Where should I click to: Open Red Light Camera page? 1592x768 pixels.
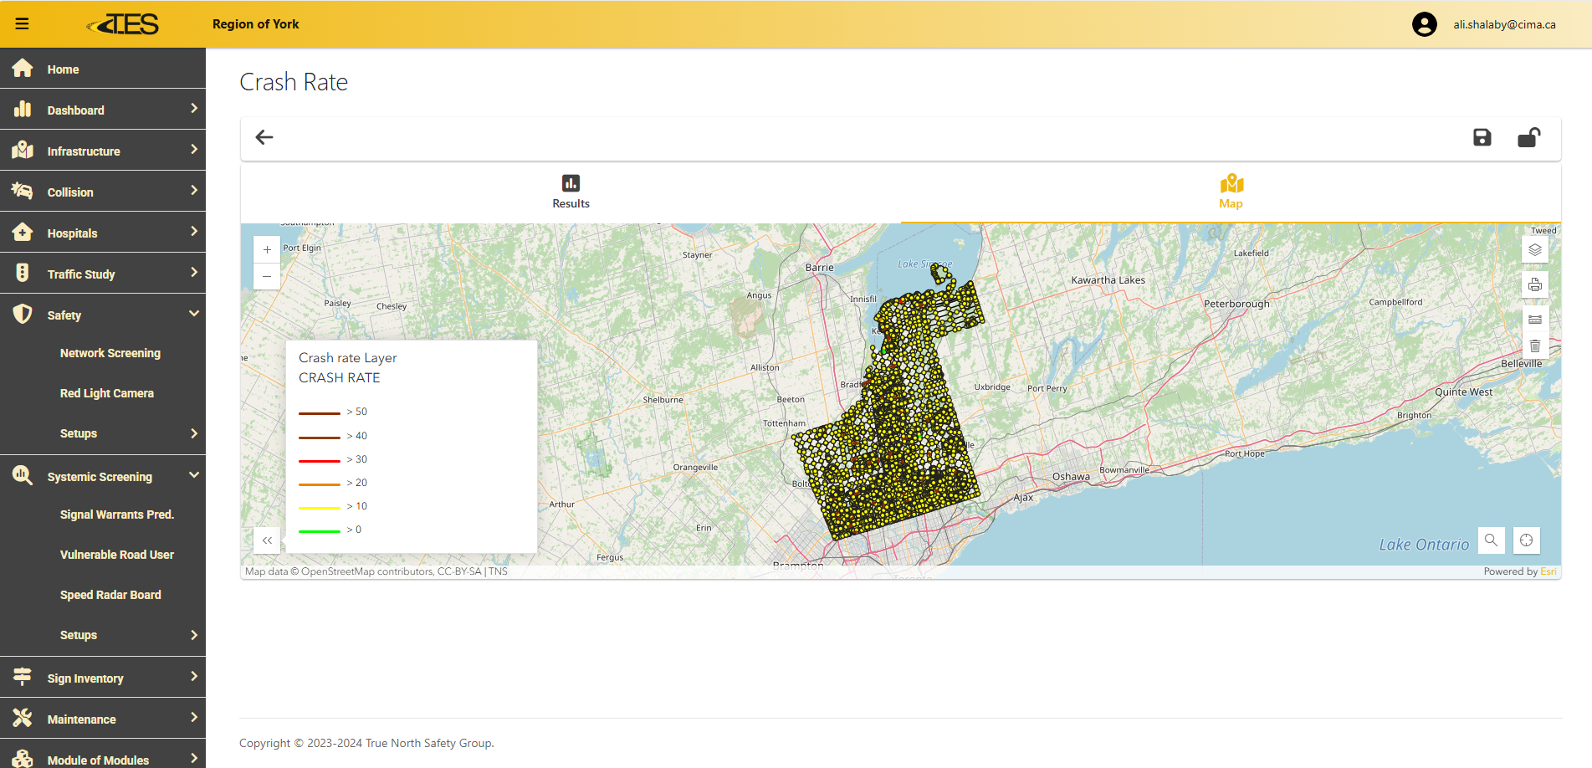click(106, 393)
